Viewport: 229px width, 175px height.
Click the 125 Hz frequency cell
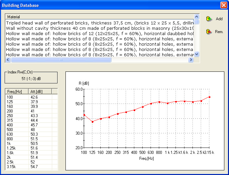(x=17, y=102)
